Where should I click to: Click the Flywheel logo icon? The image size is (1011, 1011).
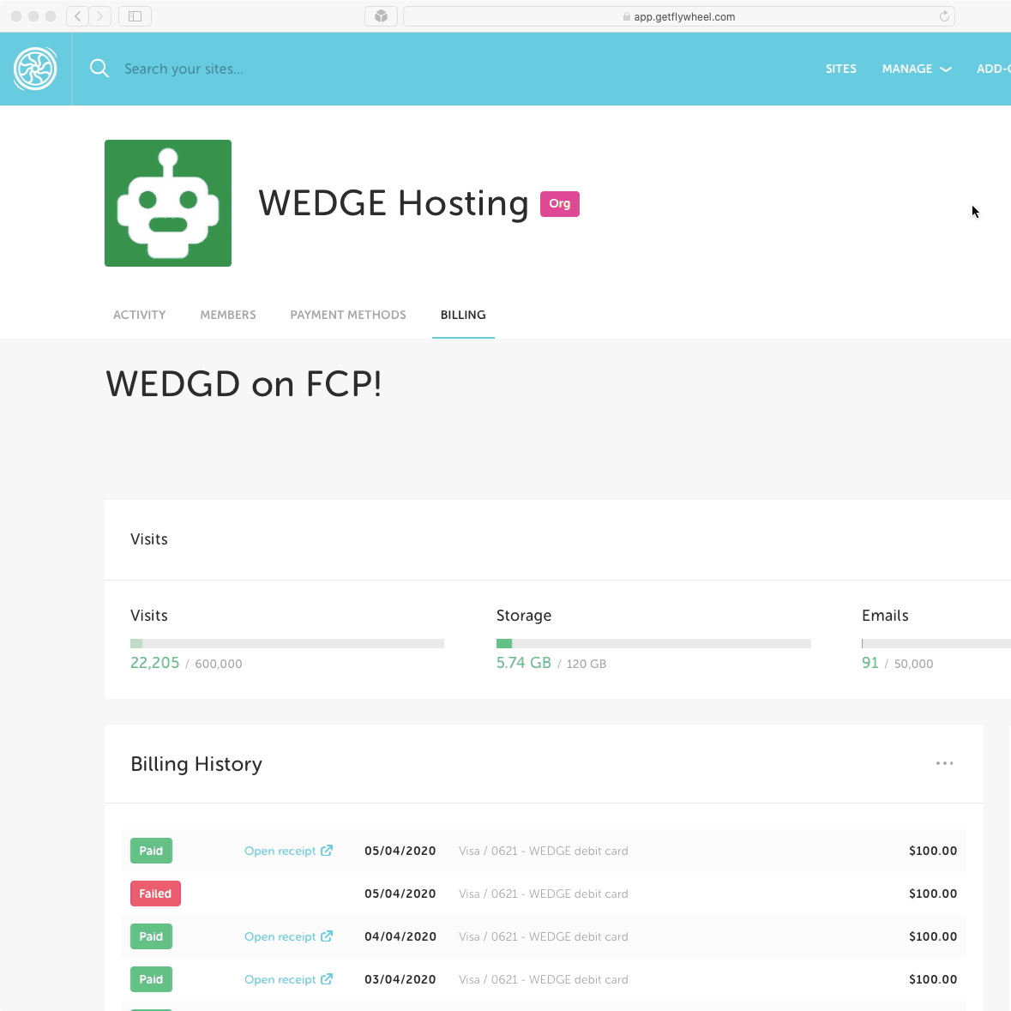point(35,69)
